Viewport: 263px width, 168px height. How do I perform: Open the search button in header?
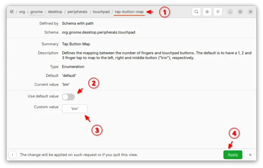pyautogui.click(x=196, y=12)
